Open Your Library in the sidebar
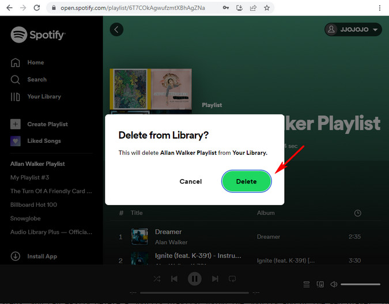The width and height of the screenshot is (389, 304). (44, 97)
